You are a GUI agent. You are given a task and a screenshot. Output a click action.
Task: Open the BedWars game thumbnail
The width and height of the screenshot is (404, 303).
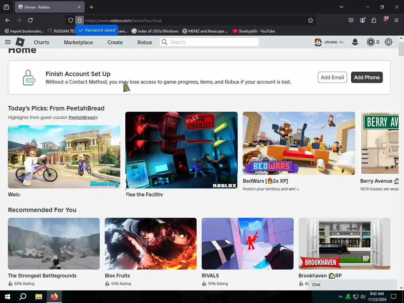coord(299,143)
